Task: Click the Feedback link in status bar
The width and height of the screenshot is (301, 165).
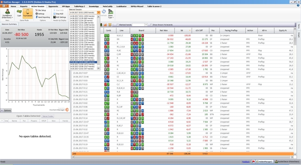Action: [x=246, y=162]
